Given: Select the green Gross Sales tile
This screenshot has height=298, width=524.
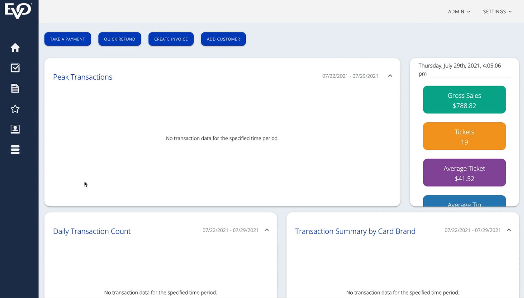Looking at the screenshot, I should [x=464, y=100].
